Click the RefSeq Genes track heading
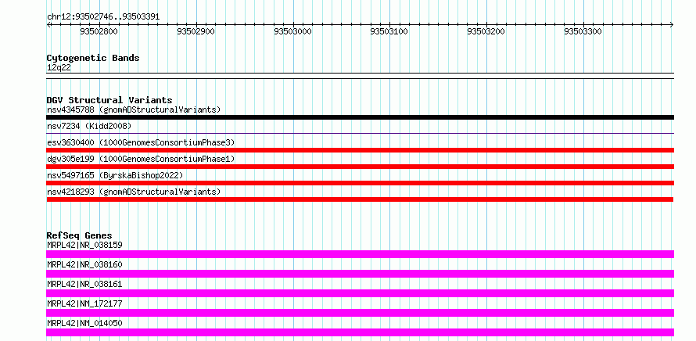 [80, 235]
